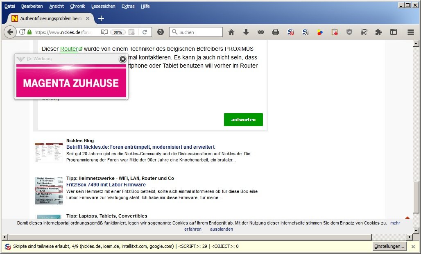The width and height of the screenshot is (421, 254).
Task: Click the NoScript temporary permissions icon
Action: point(305,32)
